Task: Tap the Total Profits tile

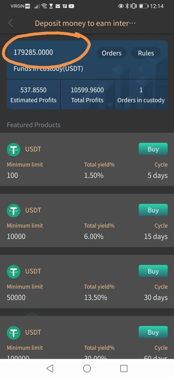Action: pos(87,95)
